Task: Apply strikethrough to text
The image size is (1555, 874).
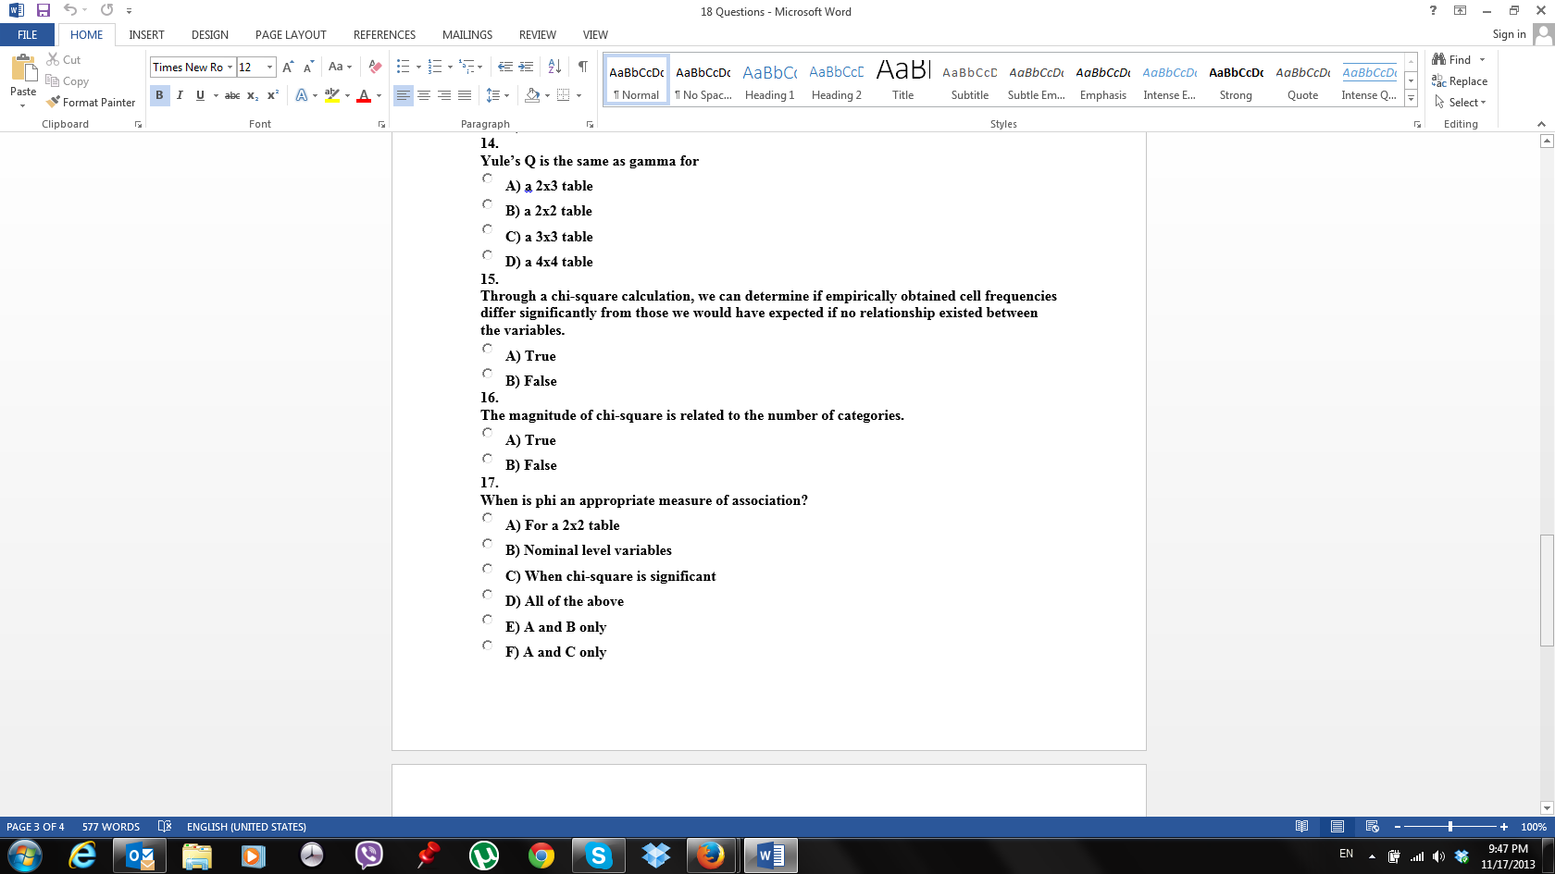Action: click(x=232, y=95)
